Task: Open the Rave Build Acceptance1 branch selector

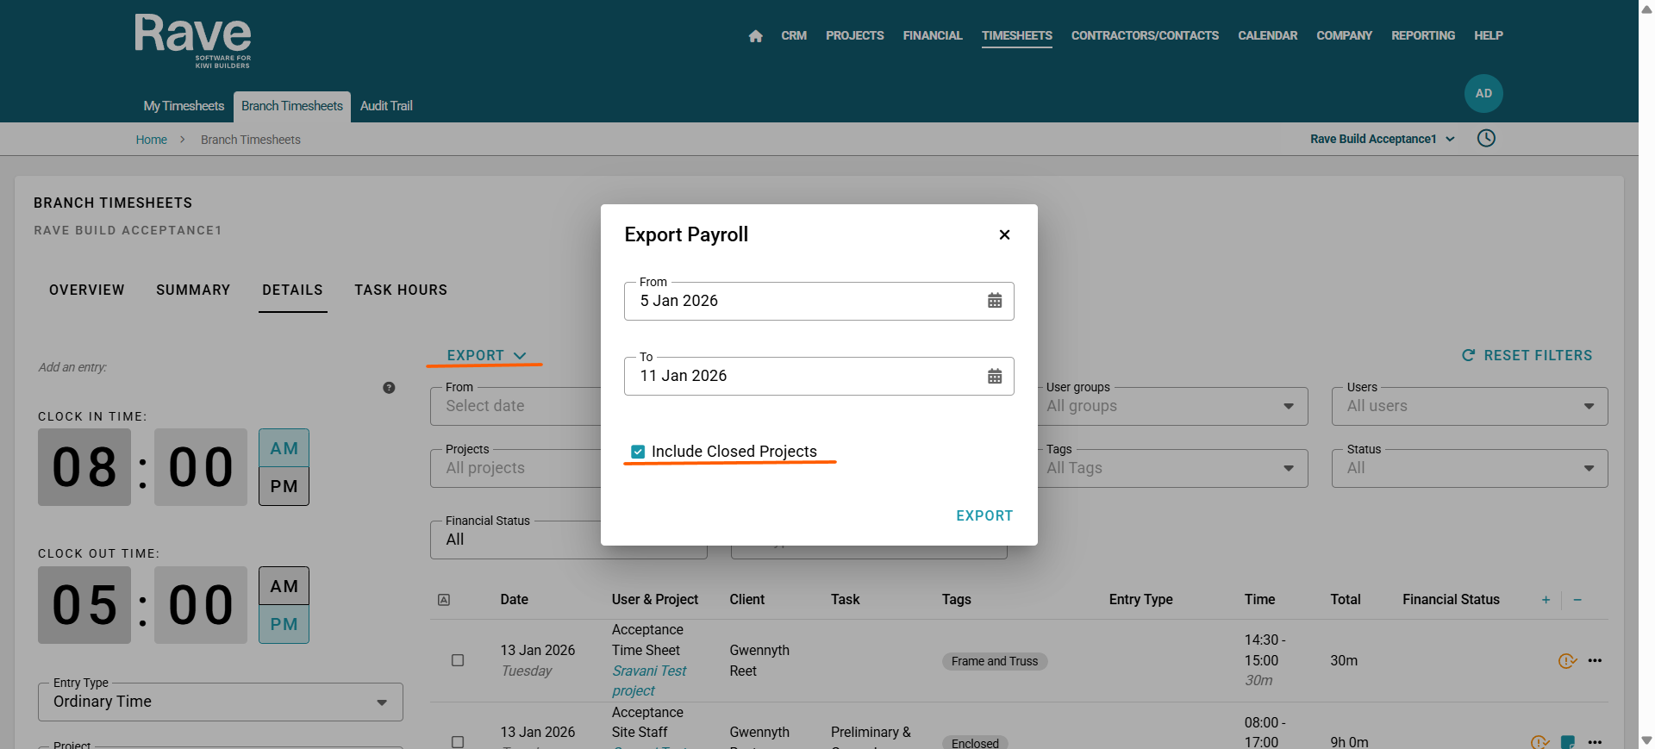Action: click(1383, 139)
